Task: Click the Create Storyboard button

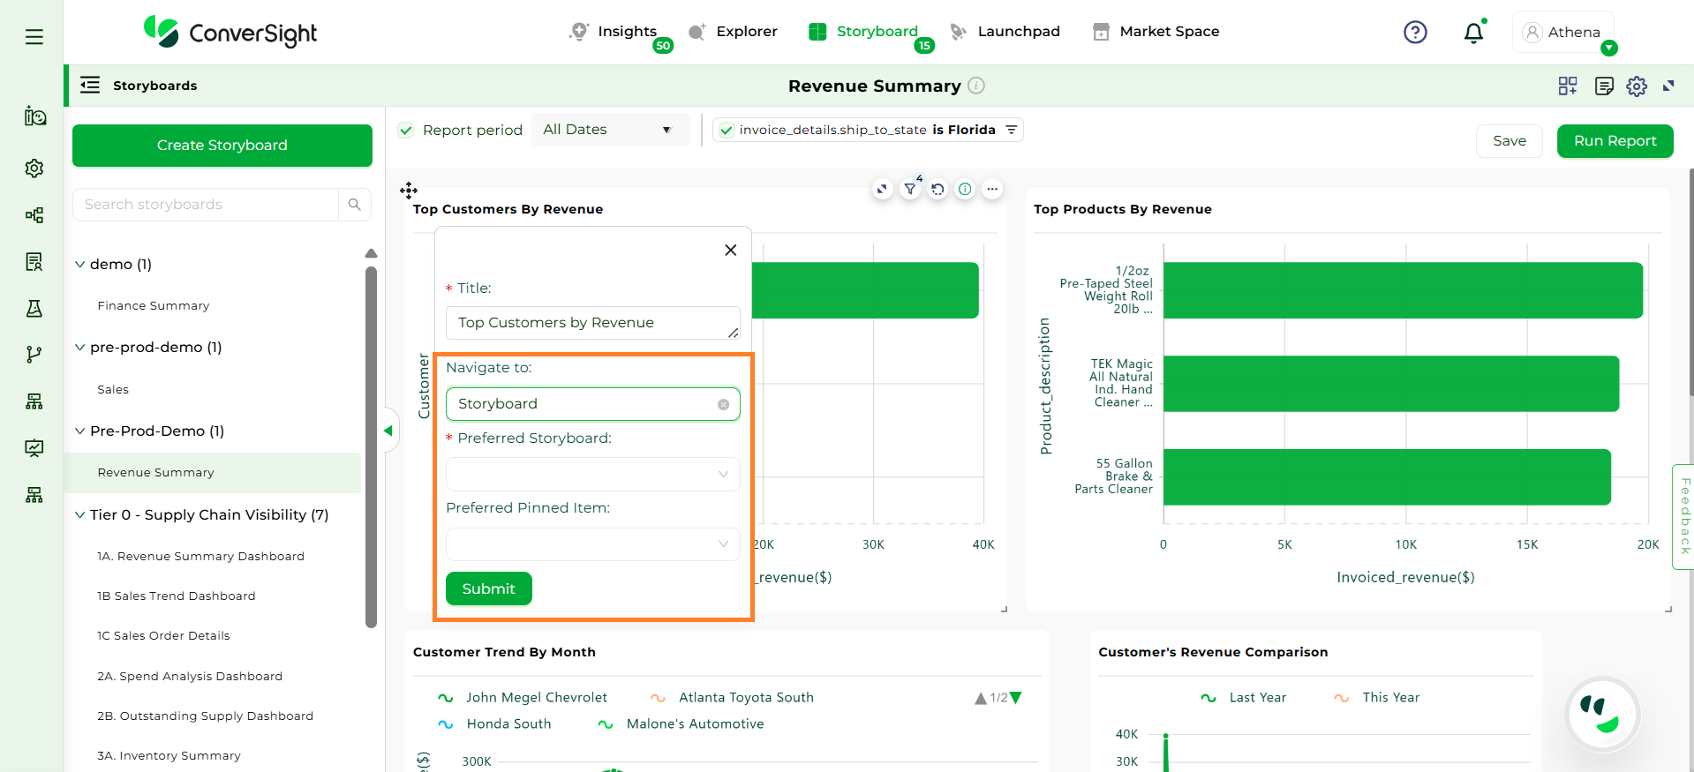Action: tap(222, 146)
